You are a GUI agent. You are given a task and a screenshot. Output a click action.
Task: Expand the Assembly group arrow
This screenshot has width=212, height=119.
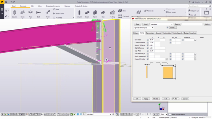point(73,18)
